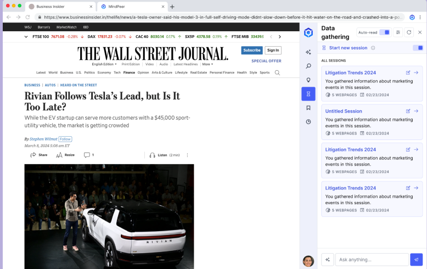Image resolution: width=427 pixels, height=269 pixels.
Task: Close the Data gathering panel
Action: point(420,32)
